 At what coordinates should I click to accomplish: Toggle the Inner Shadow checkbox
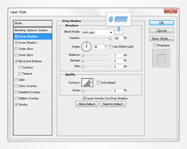click(x=16, y=42)
